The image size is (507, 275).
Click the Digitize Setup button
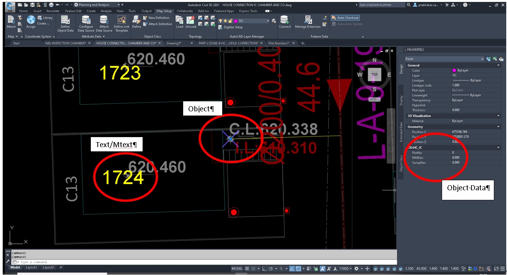click(x=230, y=27)
